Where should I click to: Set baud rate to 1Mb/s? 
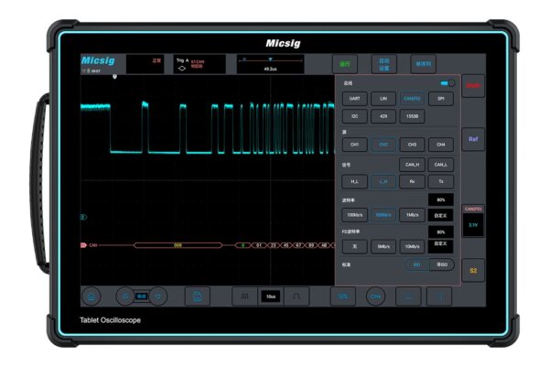[412, 215]
